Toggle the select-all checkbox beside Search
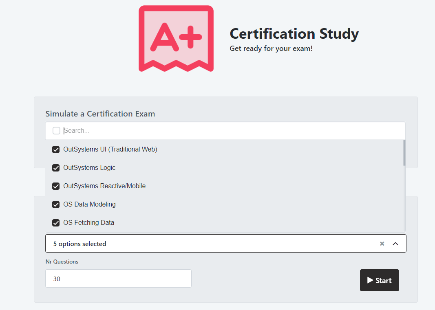Viewport: 435px width, 310px height. coord(56,131)
